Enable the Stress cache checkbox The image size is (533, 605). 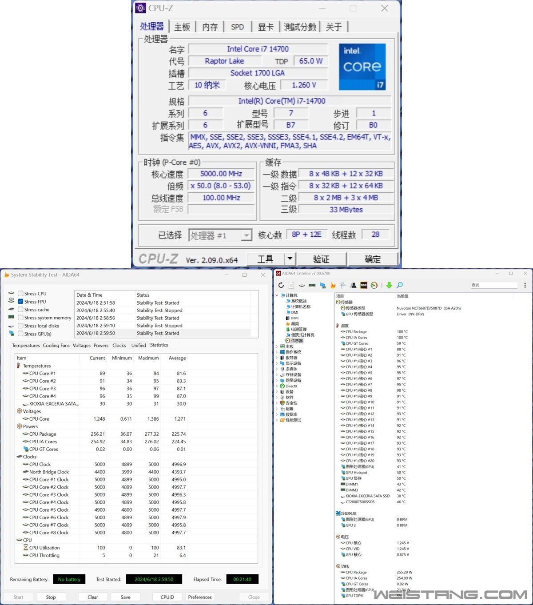pyautogui.click(x=20, y=310)
